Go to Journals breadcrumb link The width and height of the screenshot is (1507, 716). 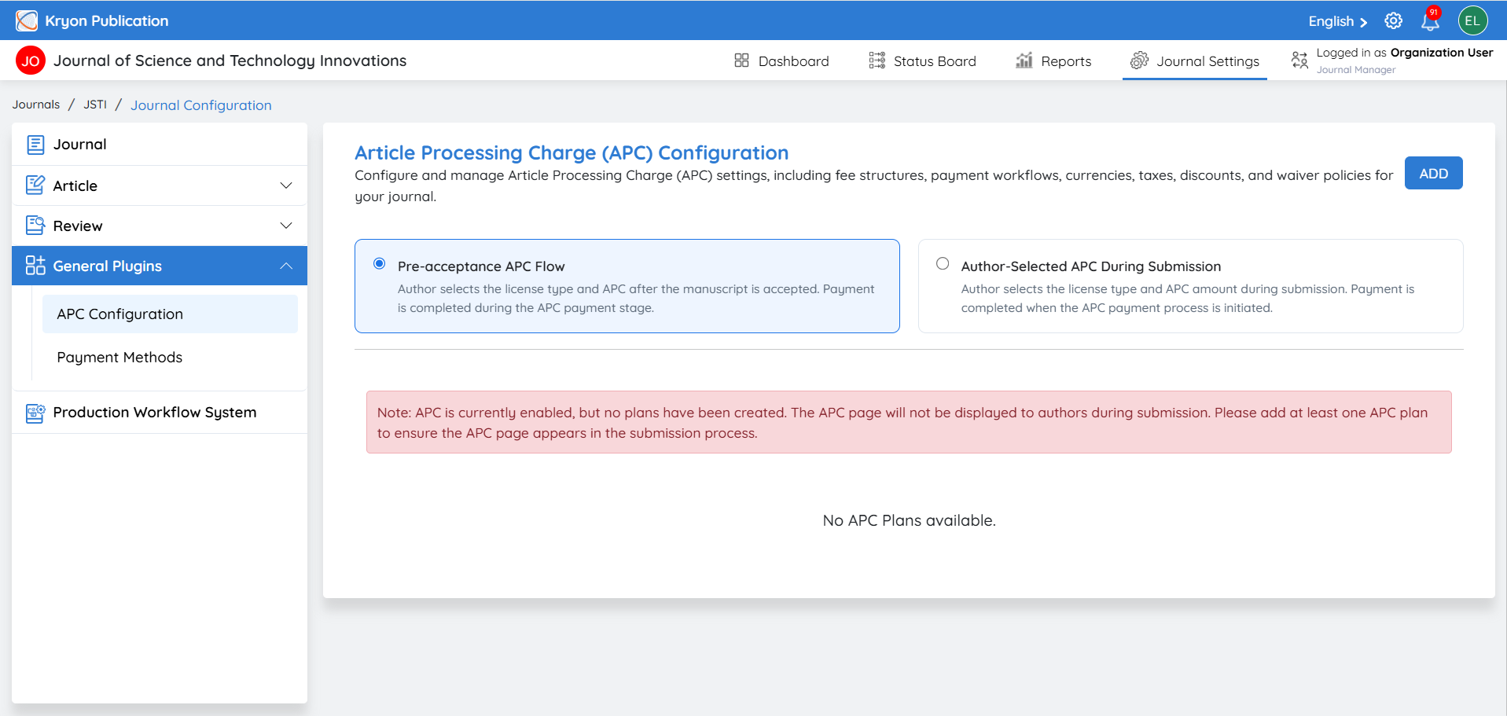36,105
